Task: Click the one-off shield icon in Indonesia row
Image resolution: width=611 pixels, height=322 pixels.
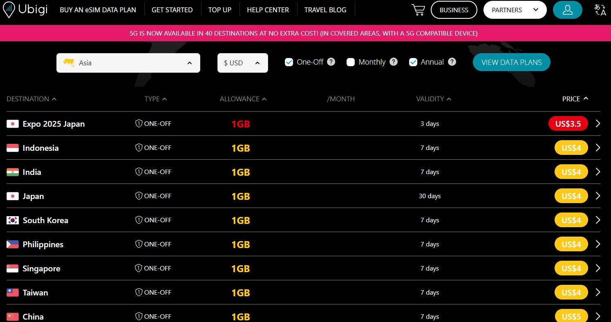Action: [x=139, y=148]
